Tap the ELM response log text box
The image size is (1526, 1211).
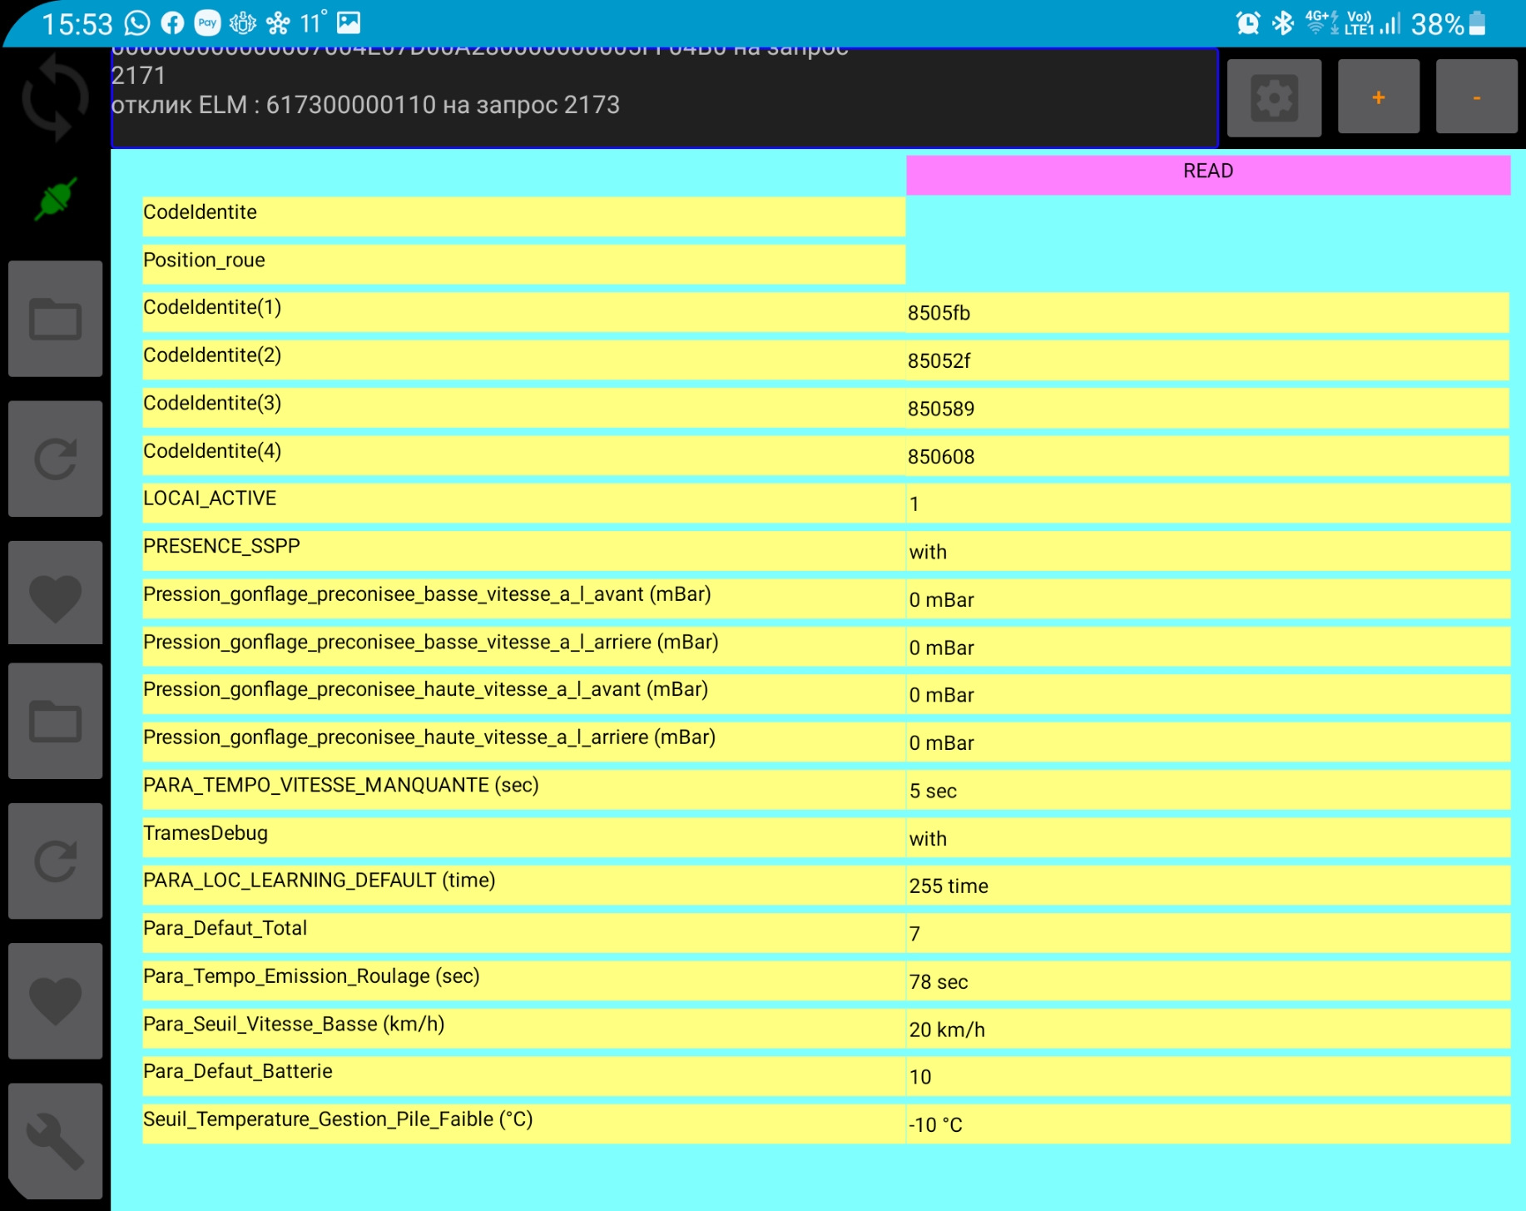pyautogui.click(x=664, y=97)
